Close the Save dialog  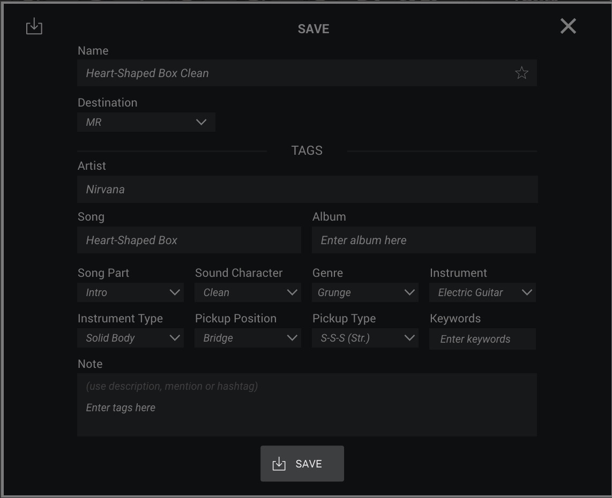coord(568,26)
